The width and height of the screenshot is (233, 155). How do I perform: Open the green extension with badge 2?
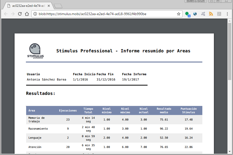pos(187,14)
